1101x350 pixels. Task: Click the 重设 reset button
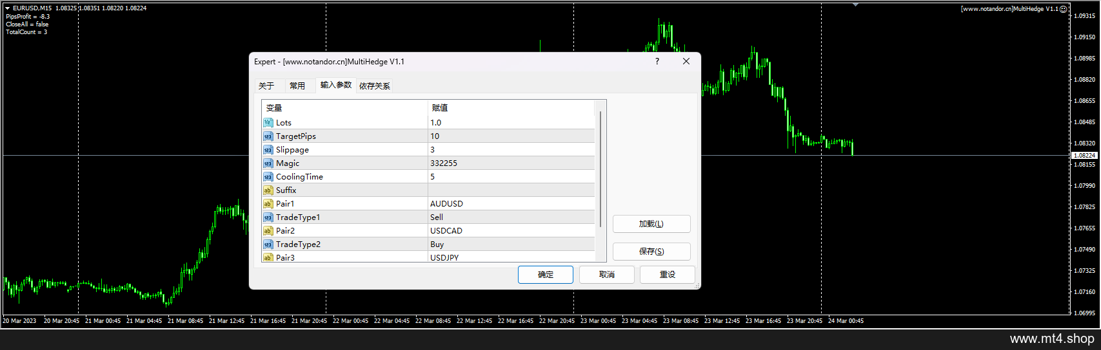coord(668,275)
